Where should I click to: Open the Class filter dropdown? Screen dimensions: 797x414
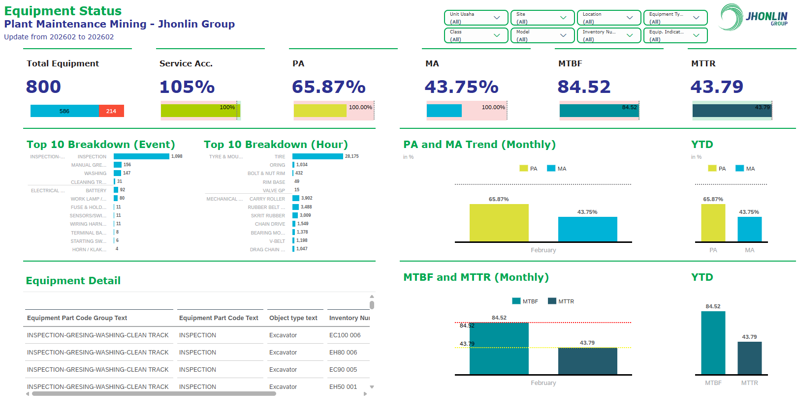coord(476,35)
